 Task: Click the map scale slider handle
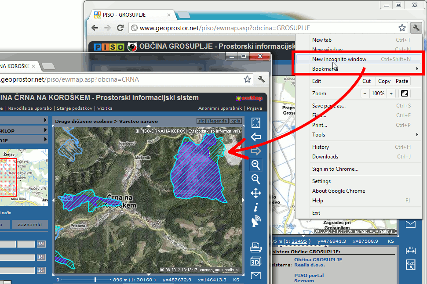95,280
